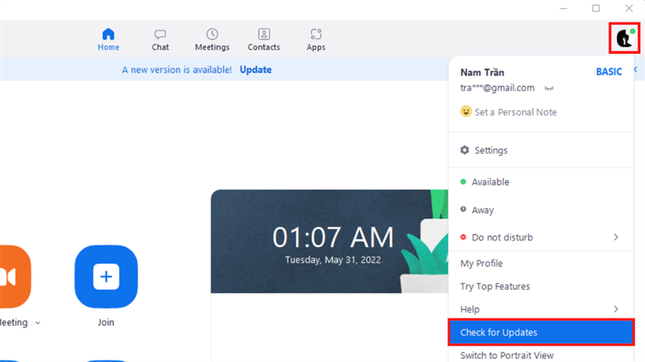This screenshot has width=645, height=362.
Task: Click the blue Join meeting button
Action: click(x=106, y=277)
